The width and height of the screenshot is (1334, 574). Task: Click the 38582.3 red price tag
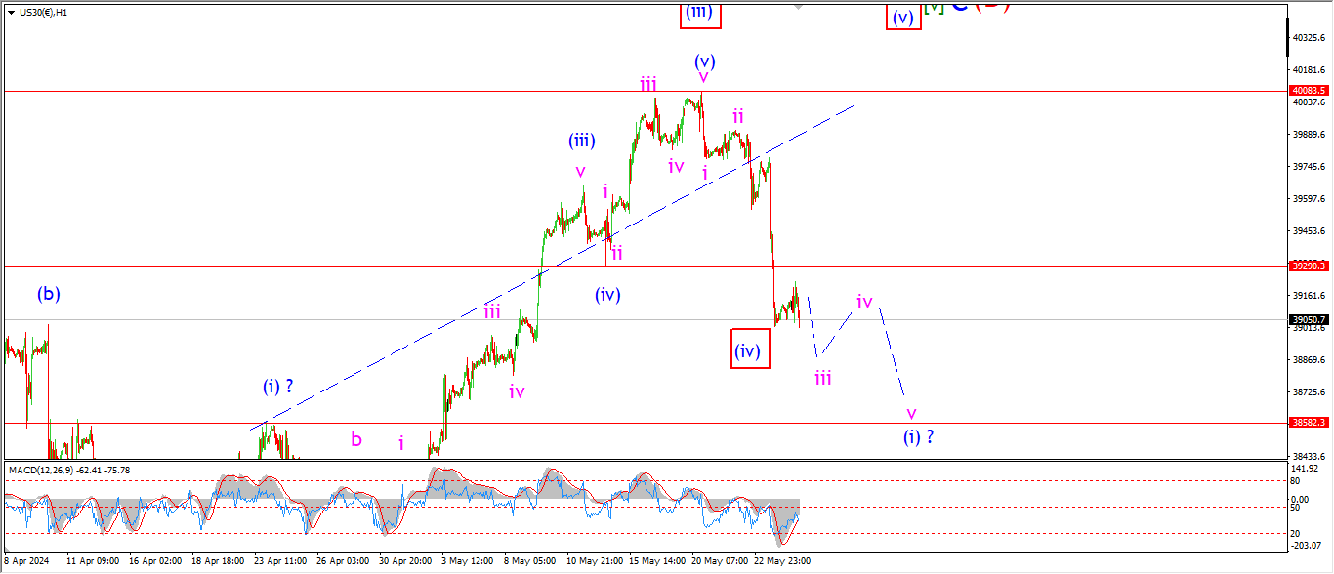coord(1309,423)
